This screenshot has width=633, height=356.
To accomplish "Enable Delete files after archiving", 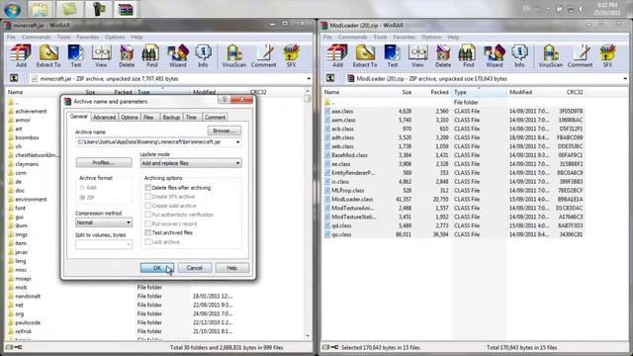I will pos(148,188).
